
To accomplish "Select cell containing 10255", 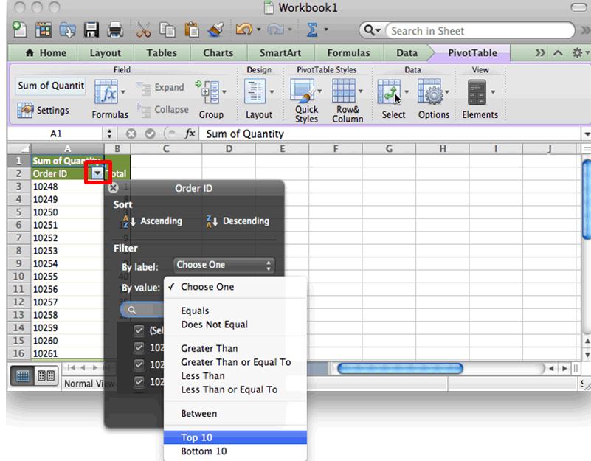I will point(68,277).
